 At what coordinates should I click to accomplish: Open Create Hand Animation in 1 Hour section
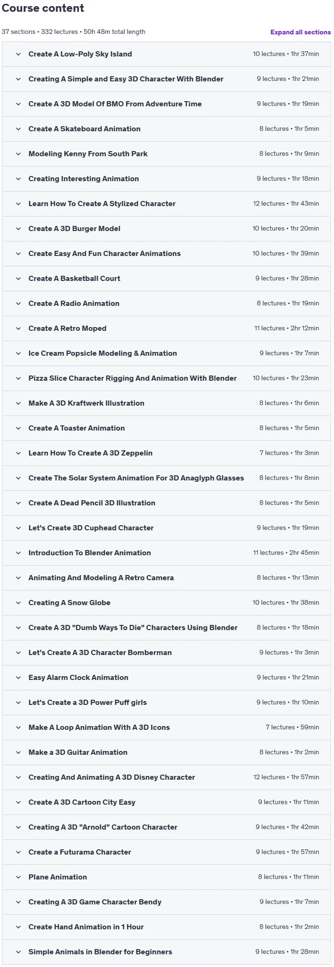click(x=167, y=927)
